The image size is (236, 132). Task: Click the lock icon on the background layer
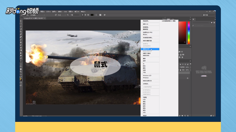pyautogui.click(x=188, y=78)
